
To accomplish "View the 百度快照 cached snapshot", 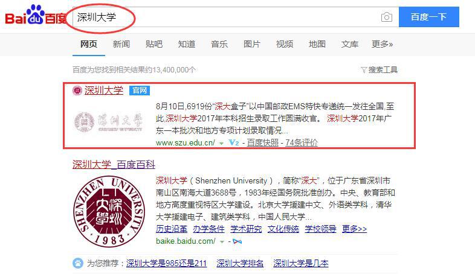I will point(263,143).
